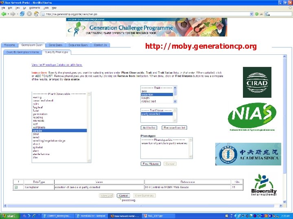Click the Cancel button below the results table
This screenshot has width=293, height=219.
click(123, 195)
